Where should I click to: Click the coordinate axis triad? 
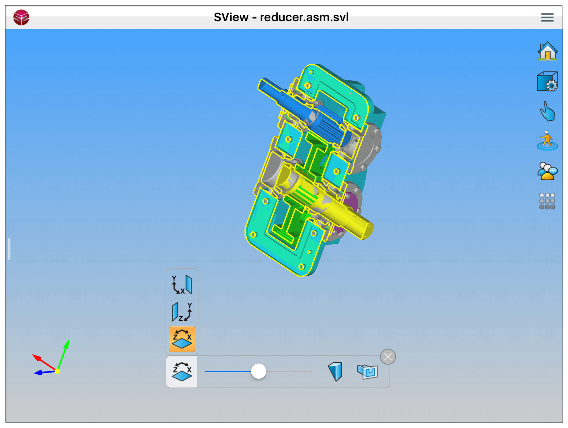[51, 357]
